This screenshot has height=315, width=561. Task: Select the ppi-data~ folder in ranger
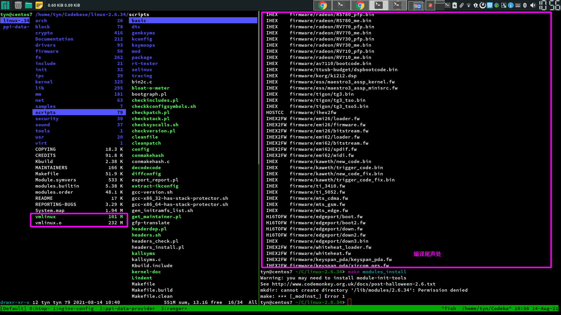coord(16,27)
